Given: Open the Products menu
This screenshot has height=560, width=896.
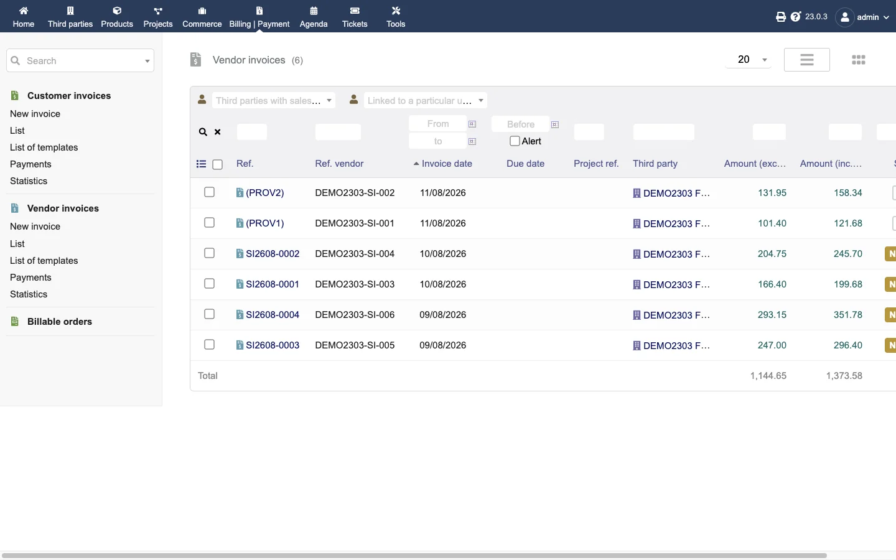Looking at the screenshot, I should coord(117,17).
